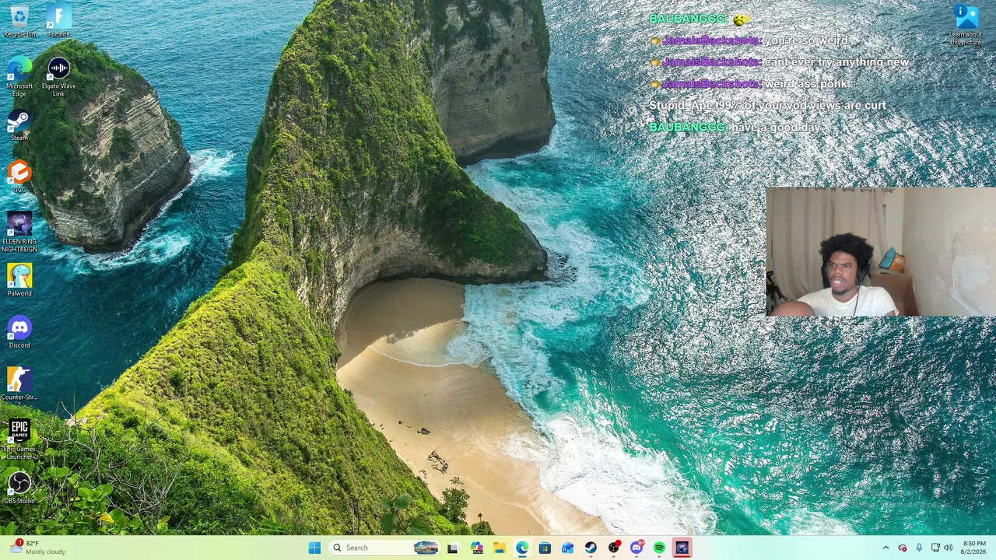Select the Counter-Strike desktop shortcut

pos(19,385)
